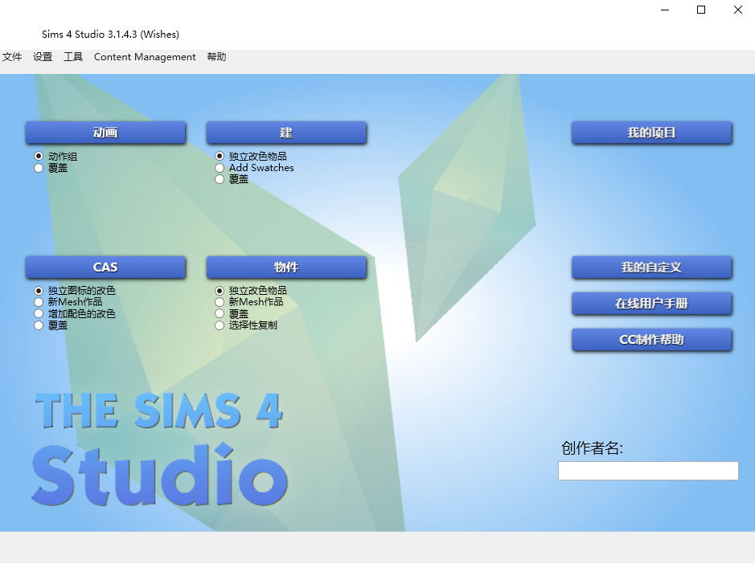Open the 文件 menu
This screenshot has width=755, height=564.
[12, 57]
